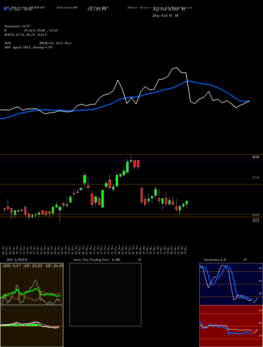Click the rotated '12.97' label in Stochastics panel
This screenshot has width=263, height=347.
click(255, 301)
